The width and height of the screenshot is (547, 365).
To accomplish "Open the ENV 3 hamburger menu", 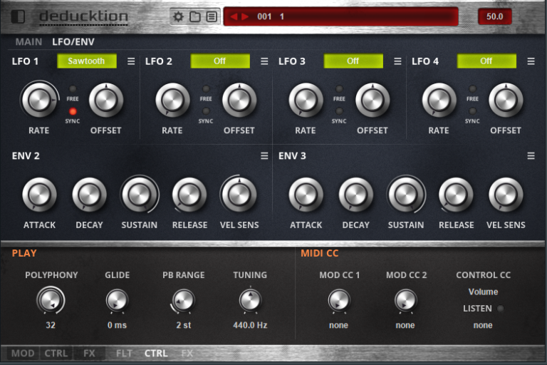I will coord(531,156).
